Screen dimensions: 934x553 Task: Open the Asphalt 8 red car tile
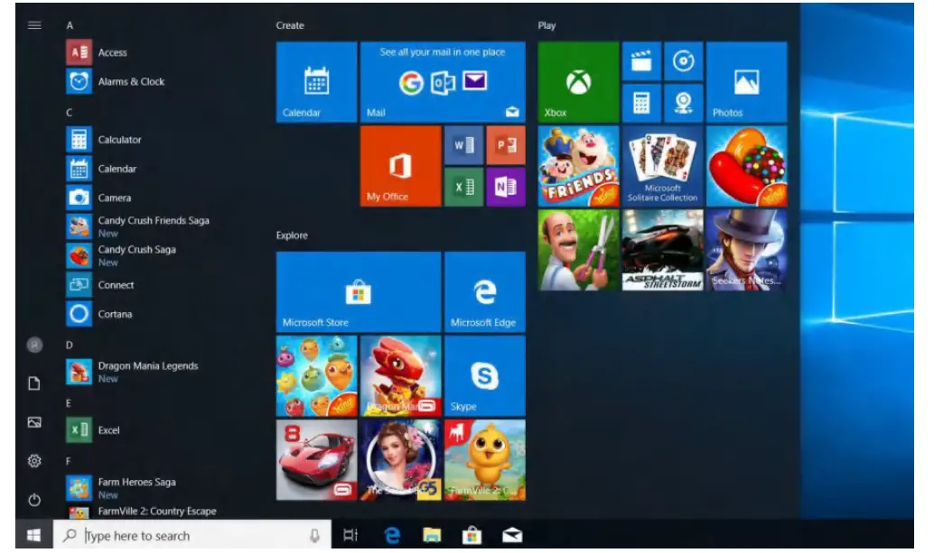(317, 460)
